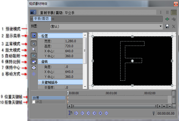Toggle Lock Aspect Ratio button

pos(34,62)
